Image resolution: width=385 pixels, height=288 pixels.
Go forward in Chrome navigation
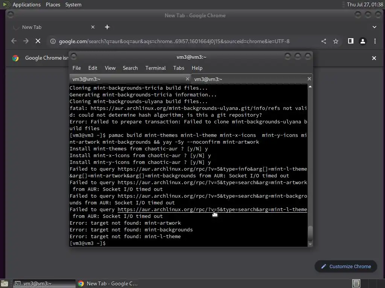pyautogui.click(x=26, y=41)
